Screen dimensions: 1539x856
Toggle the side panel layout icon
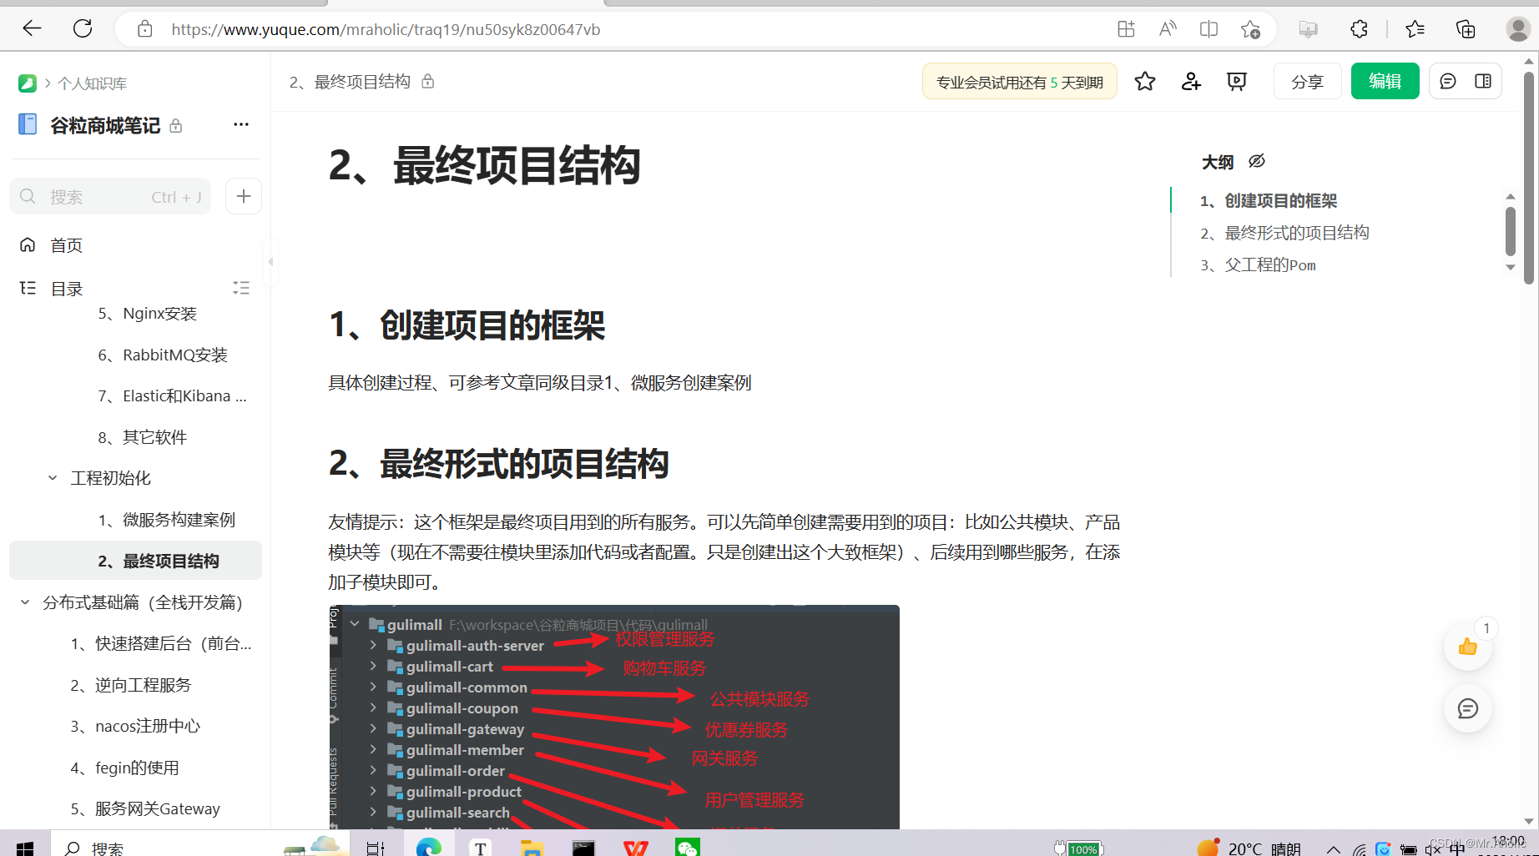click(1483, 81)
